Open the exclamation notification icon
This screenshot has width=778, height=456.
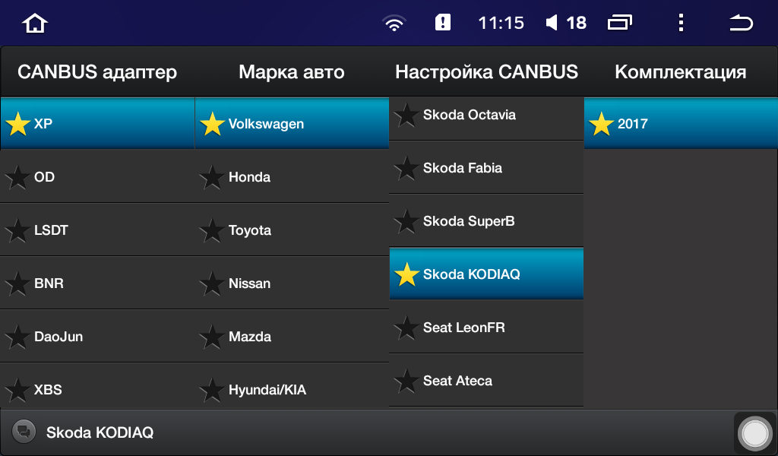click(443, 22)
